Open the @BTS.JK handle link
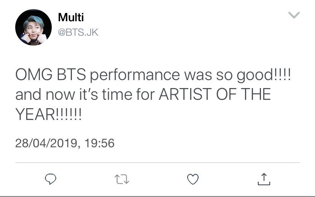315x197 pixels. [78, 32]
